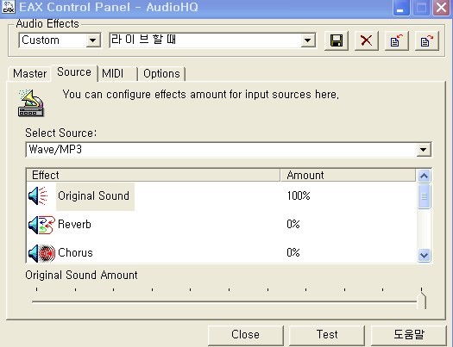Expand the Select Source Wave/MP3 dropdown
Image resolution: width=453 pixels, height=347 pixels.
[x=424, y=150]
